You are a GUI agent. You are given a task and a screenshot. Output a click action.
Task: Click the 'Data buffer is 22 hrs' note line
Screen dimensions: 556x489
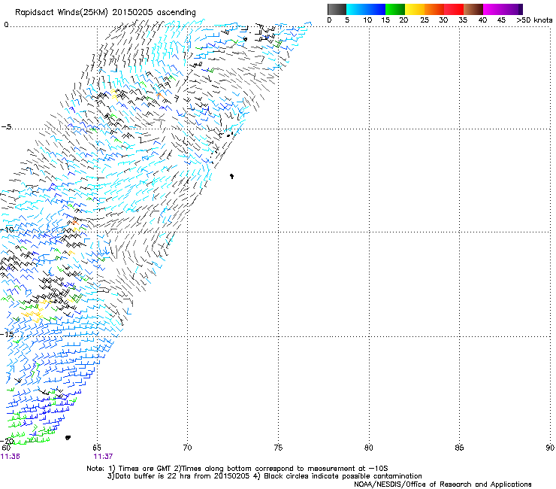coord(264,476)
